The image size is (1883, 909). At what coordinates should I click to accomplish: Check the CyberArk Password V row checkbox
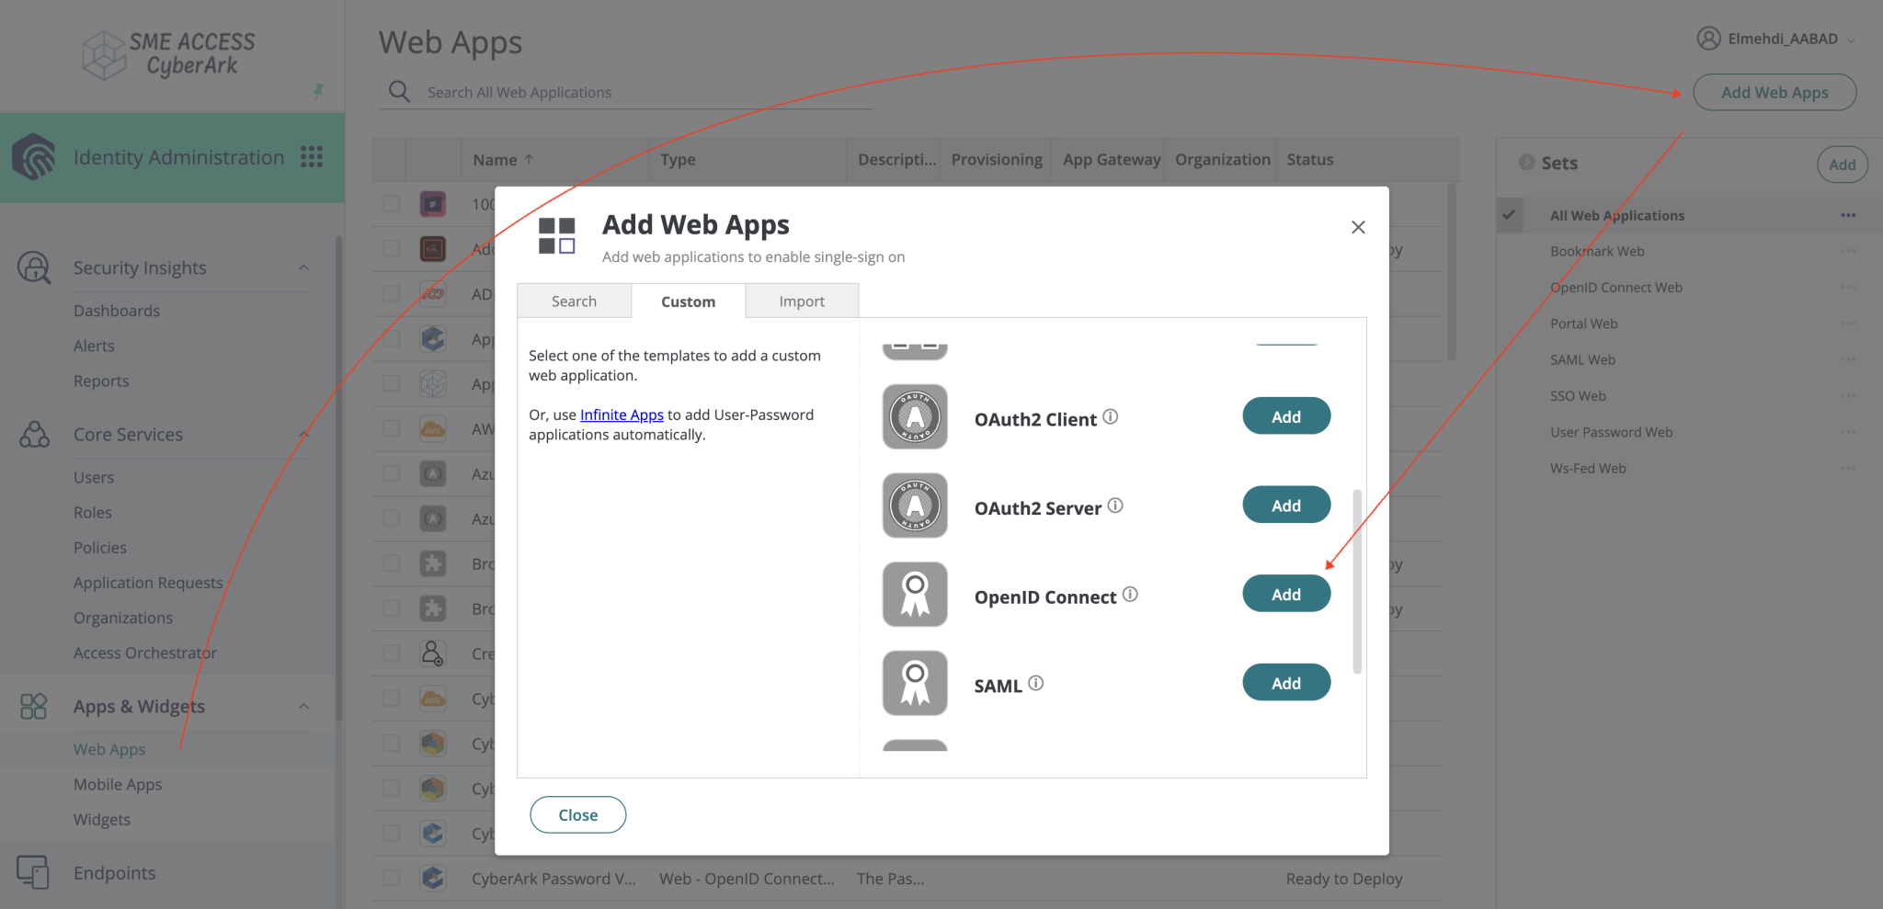[391, 878]
